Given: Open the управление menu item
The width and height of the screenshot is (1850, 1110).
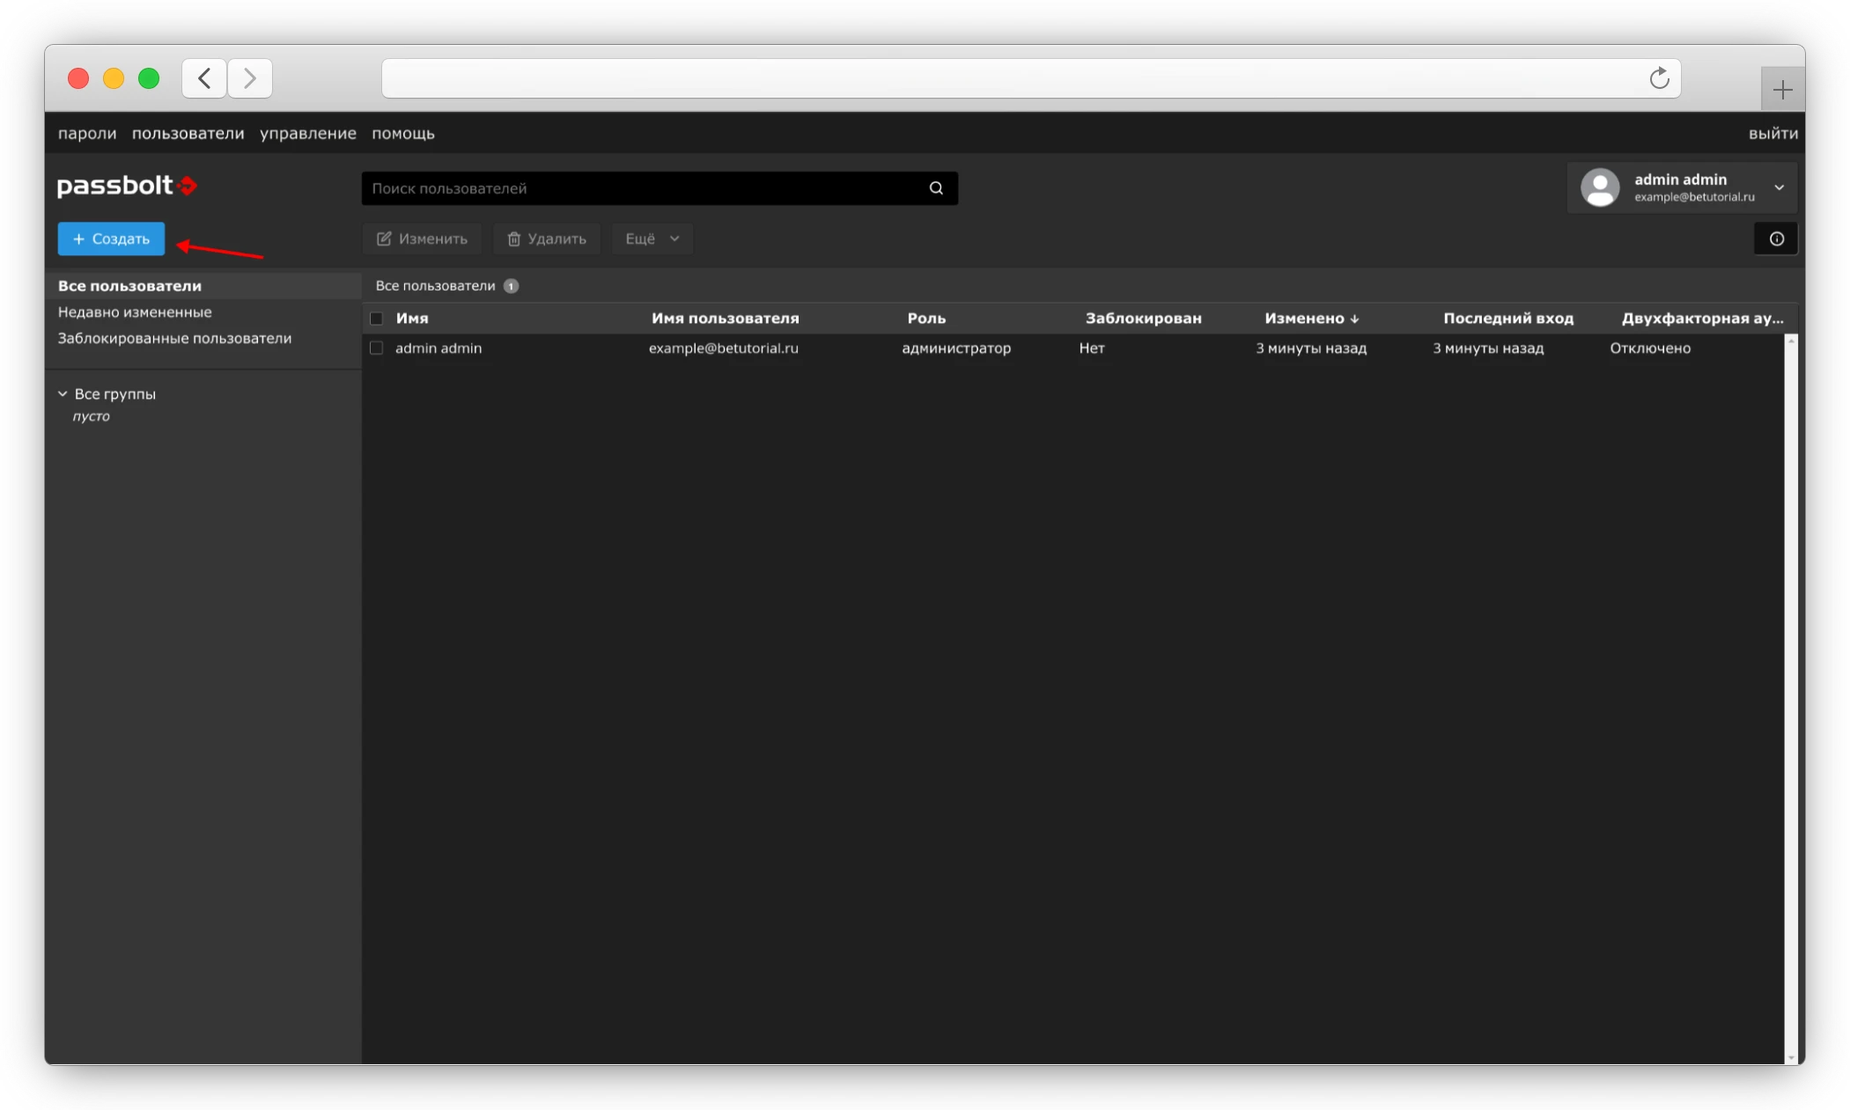Looking at the screenshot, I should point(307,133).
